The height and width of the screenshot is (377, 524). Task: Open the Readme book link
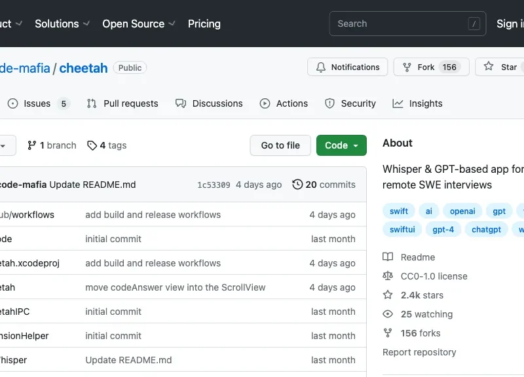tap(417, 257)
